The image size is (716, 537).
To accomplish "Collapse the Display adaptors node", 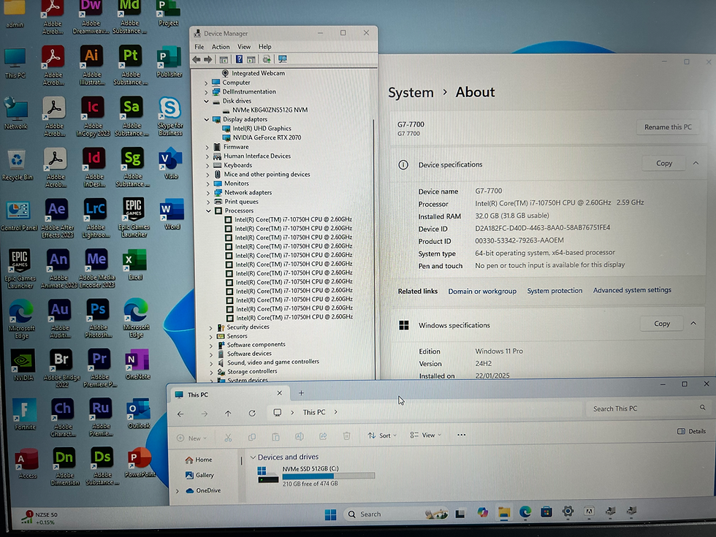I will (207, 119).
